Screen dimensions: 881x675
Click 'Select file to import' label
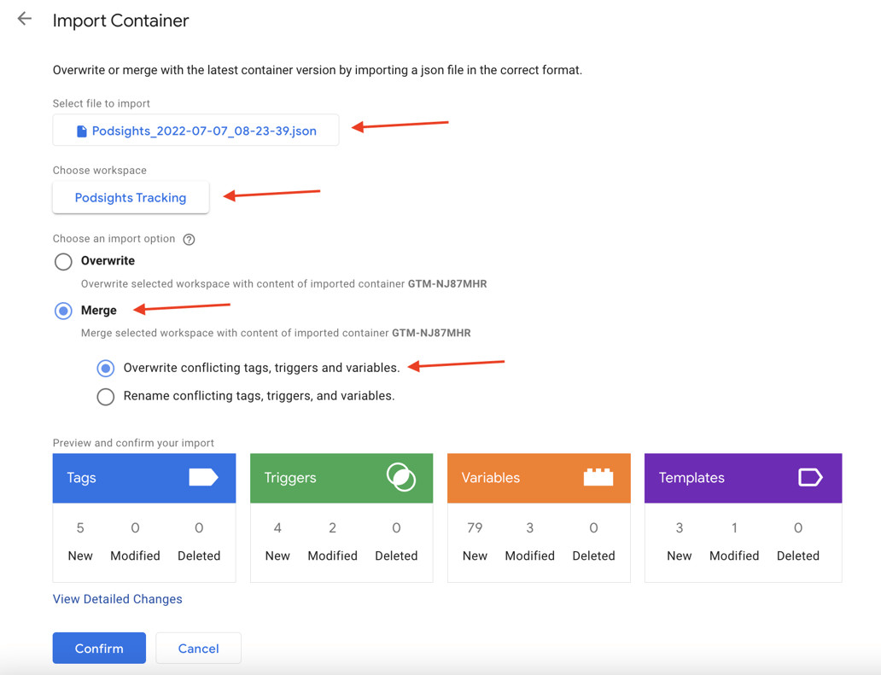[101, 103]
